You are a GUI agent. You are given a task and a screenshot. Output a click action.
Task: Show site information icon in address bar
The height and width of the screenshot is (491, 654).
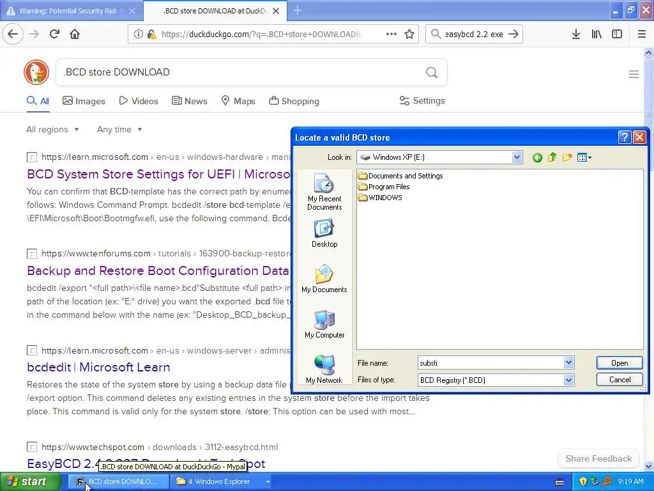(x=138, y=35)
